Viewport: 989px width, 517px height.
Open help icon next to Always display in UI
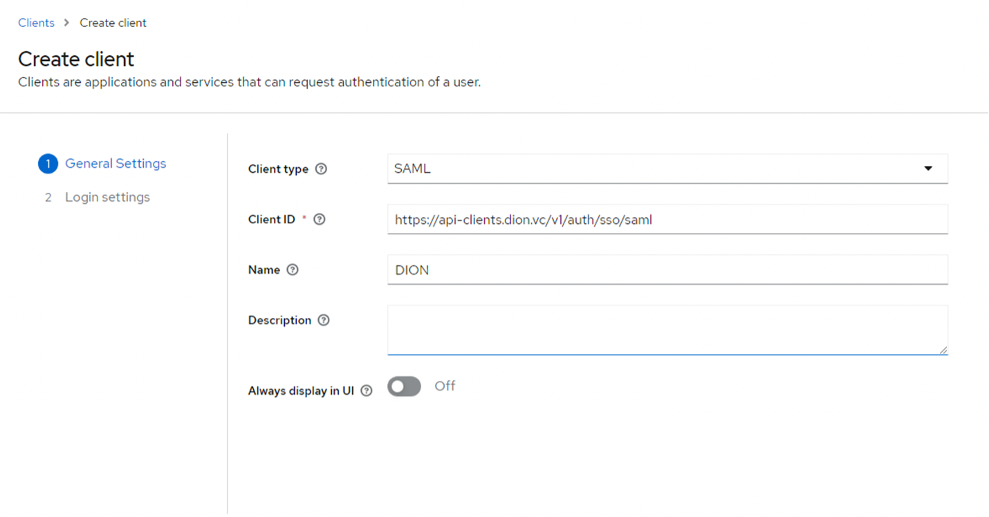(x=367, y=391)
